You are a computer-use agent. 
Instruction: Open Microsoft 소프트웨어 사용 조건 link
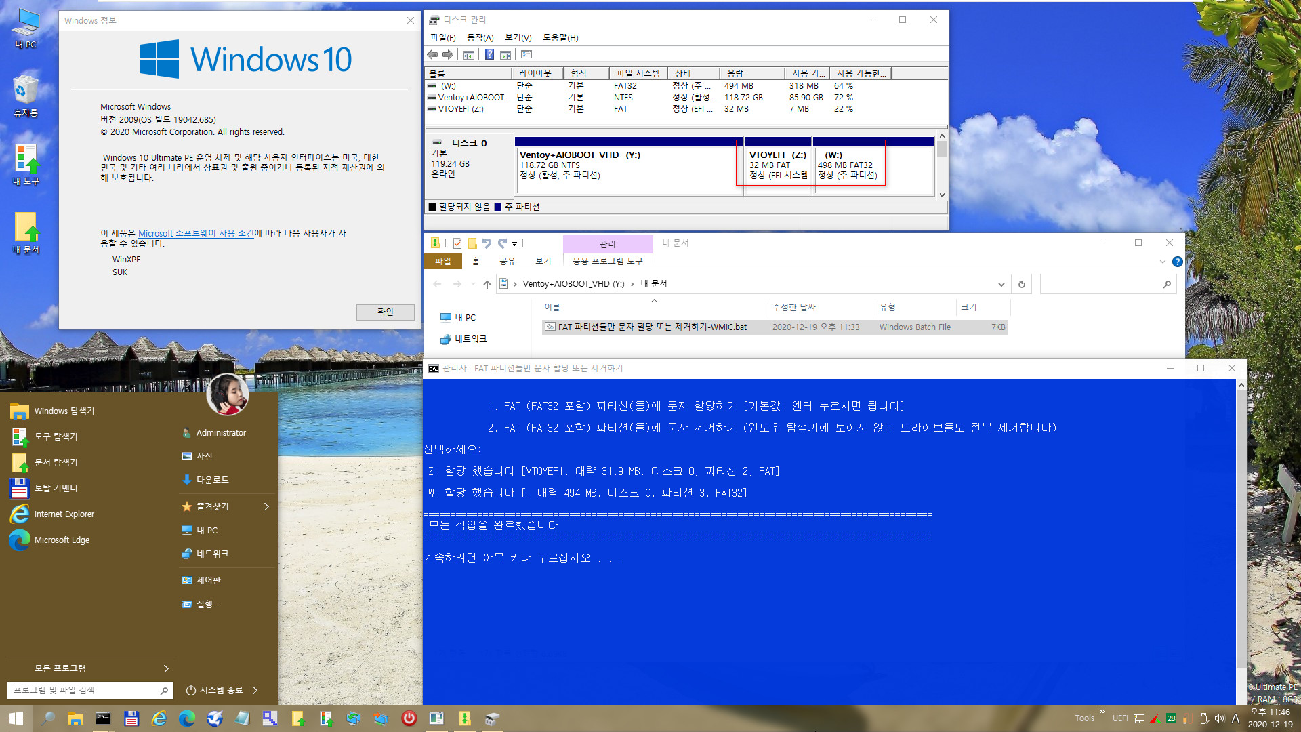[x=196, y=233]
